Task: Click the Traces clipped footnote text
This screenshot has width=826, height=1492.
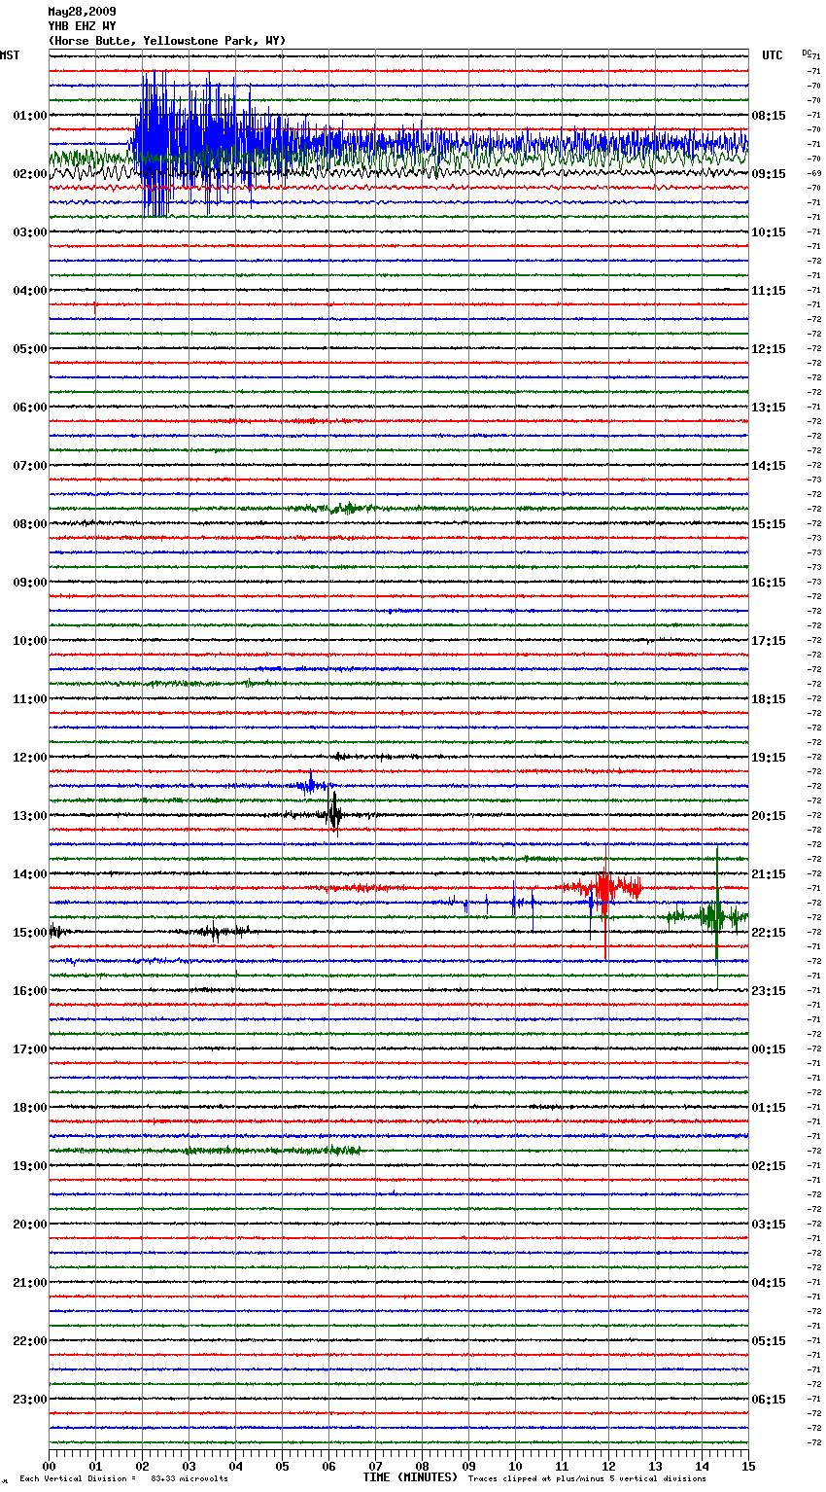Action: point(587,1478)
